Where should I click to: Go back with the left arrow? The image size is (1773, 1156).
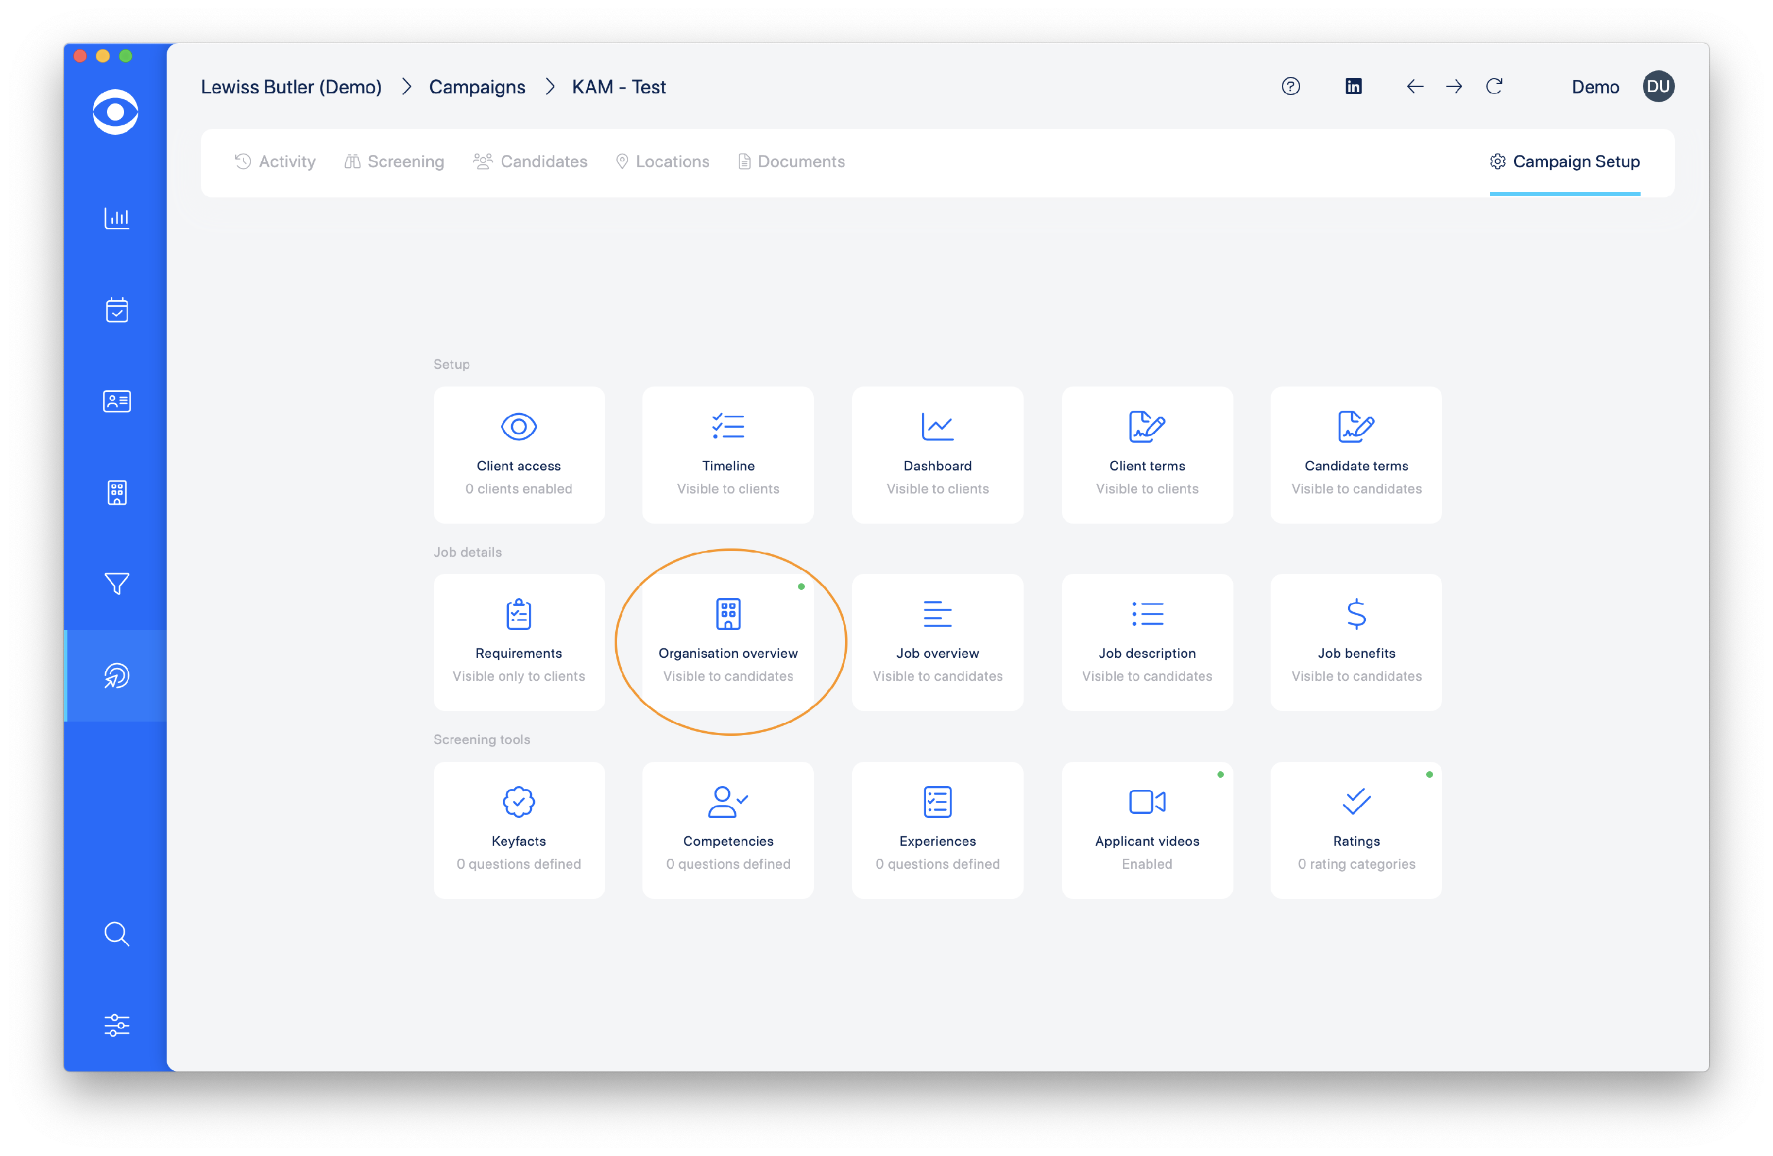(1415, 86)
